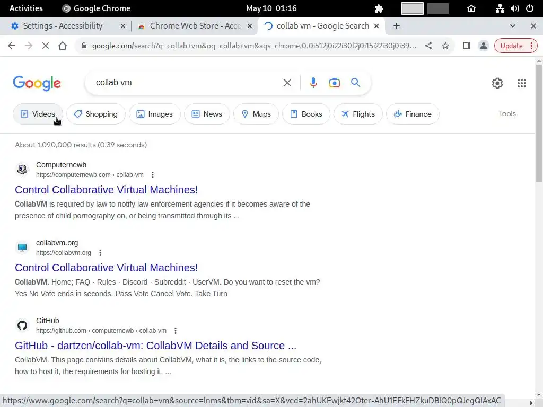The image size is (543, 407).
Task: Filter results by News
Action: pos(207,114)
